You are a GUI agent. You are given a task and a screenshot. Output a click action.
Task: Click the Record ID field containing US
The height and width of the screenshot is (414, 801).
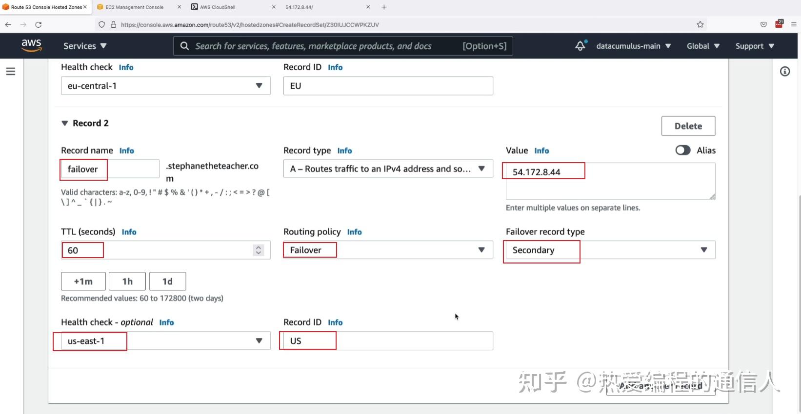pos(388,340)
